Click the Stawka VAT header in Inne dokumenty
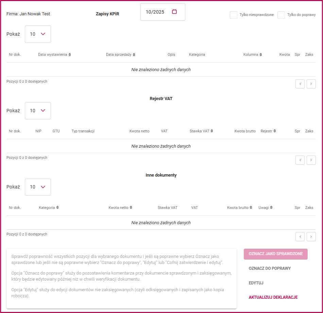Image resolution: width=323 pixels, height=313 pixels. pos(168,208)
